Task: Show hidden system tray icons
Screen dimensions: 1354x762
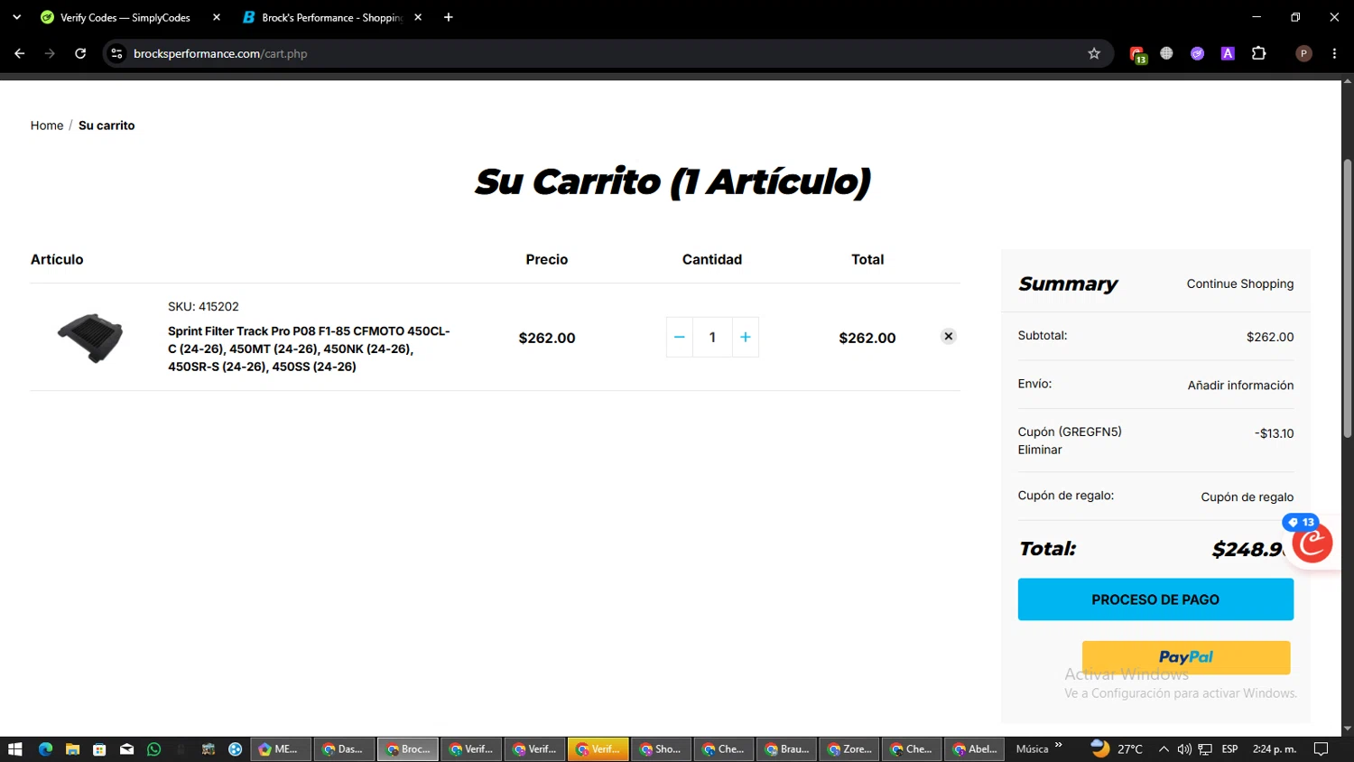Action: pyautogui.click(x=1164, y=749)
